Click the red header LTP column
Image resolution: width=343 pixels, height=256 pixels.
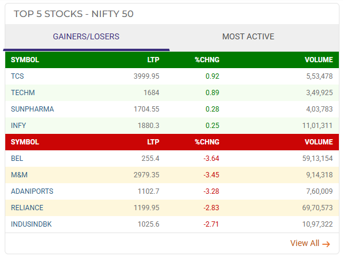pyautogui.click(x=153, y=142)
